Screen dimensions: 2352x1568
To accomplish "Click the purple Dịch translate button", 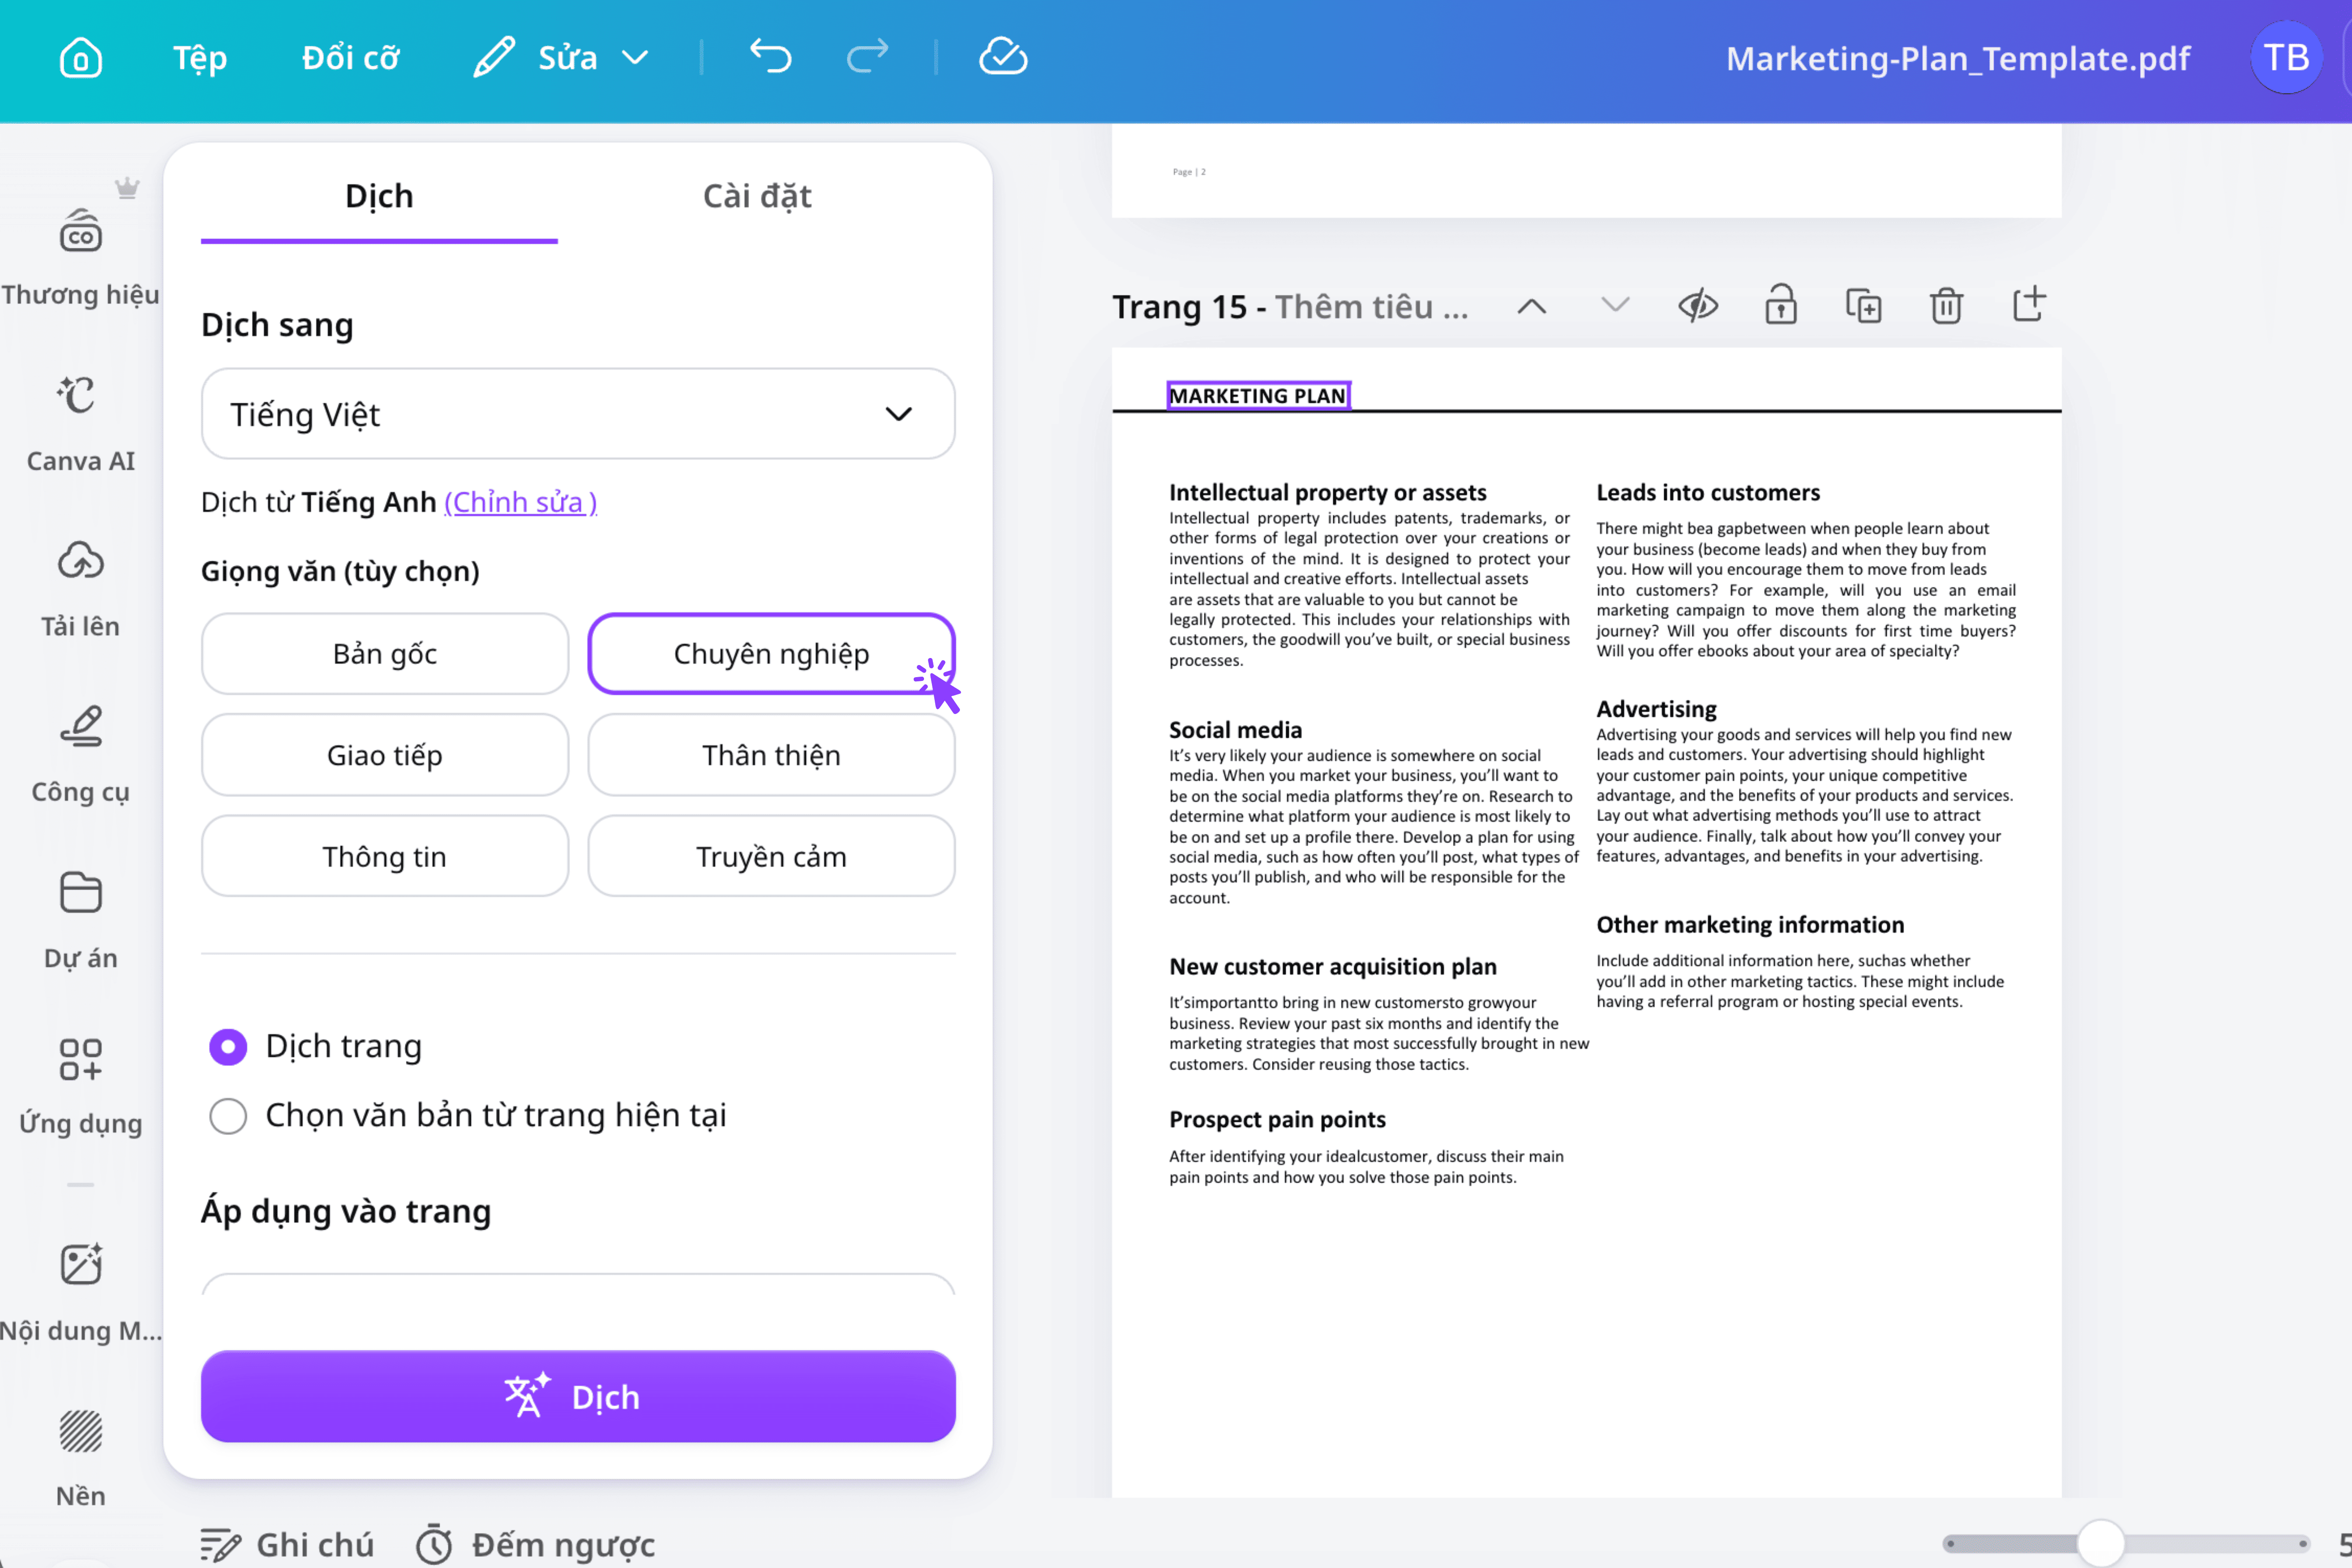I will tap(578, 1397).
